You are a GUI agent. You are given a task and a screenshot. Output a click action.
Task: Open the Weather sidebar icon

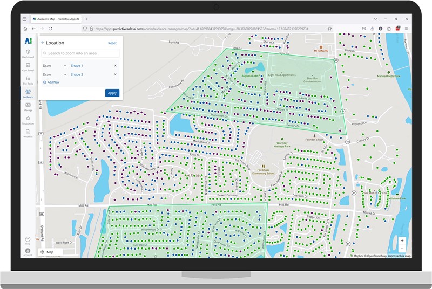coord(28,132)
